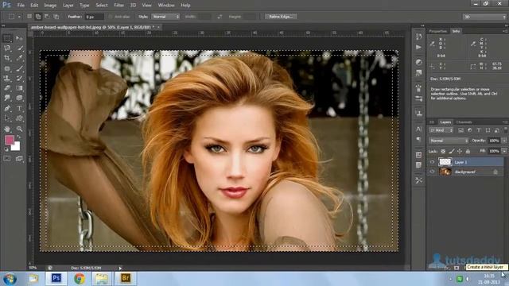Hide the Background layer eye icon

(432, 172)
